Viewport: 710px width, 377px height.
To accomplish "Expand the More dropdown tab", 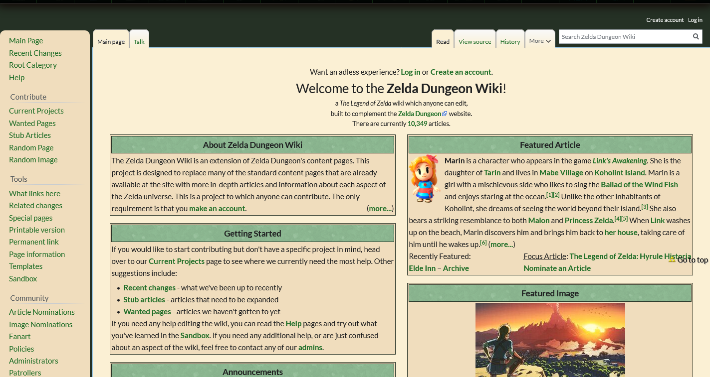I will tap(540, 41).
